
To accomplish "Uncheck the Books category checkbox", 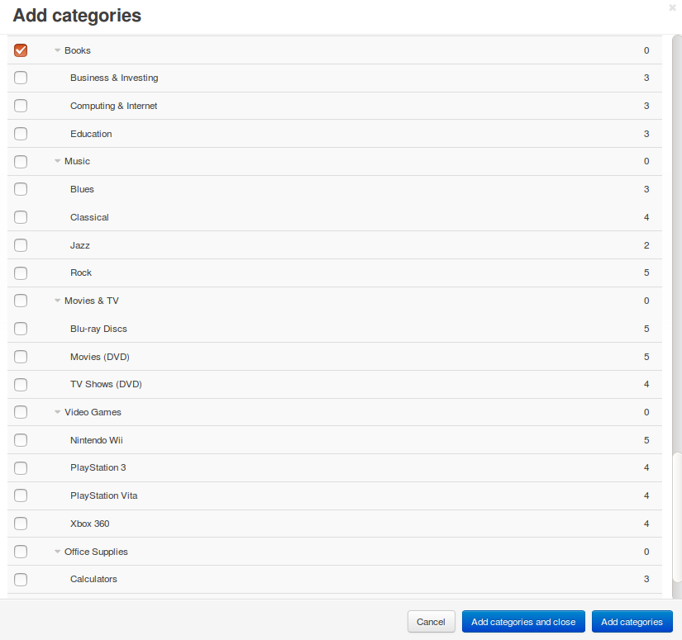I will (21, 50).
